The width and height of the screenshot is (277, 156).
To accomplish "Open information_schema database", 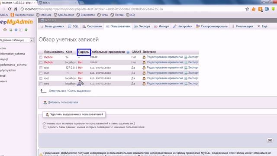I will point(13,54).
